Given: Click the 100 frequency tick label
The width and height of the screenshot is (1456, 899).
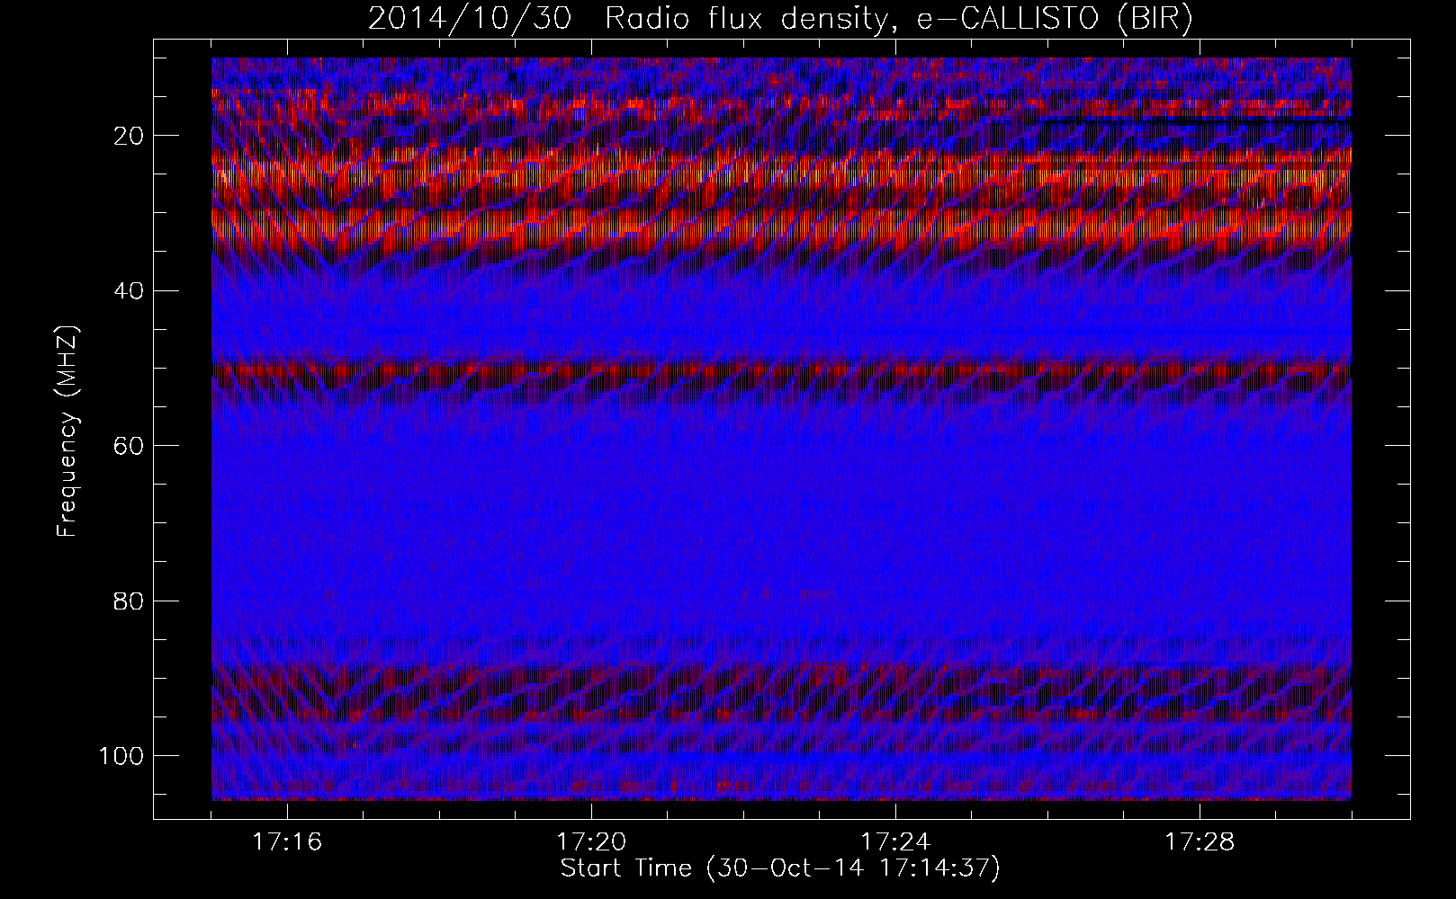Looking at the screenshot, I should 121,755.
